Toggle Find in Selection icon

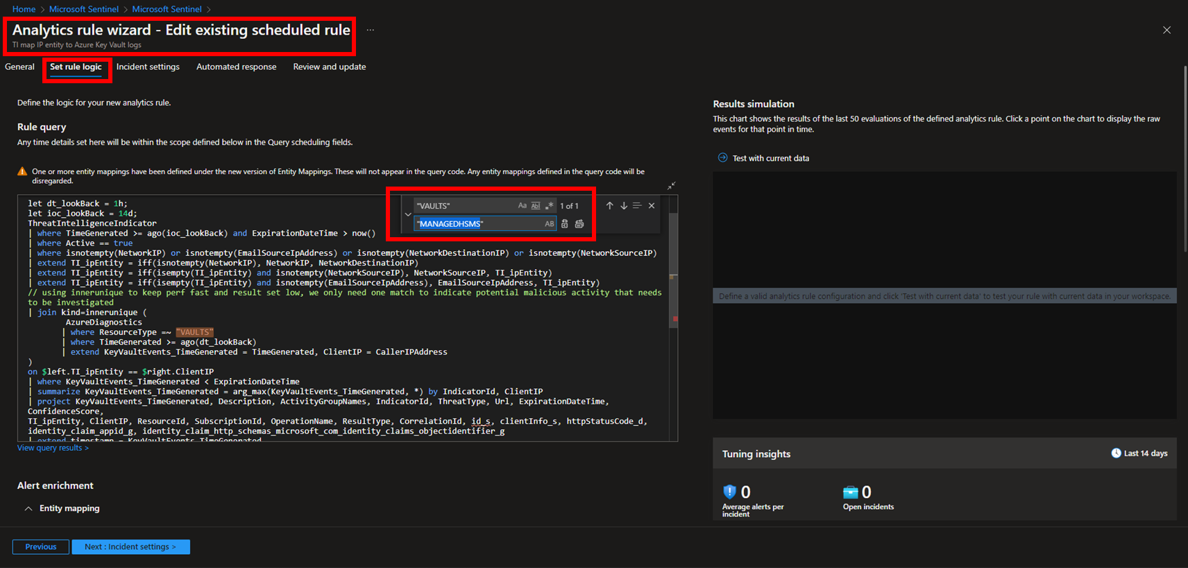[637, 206]
